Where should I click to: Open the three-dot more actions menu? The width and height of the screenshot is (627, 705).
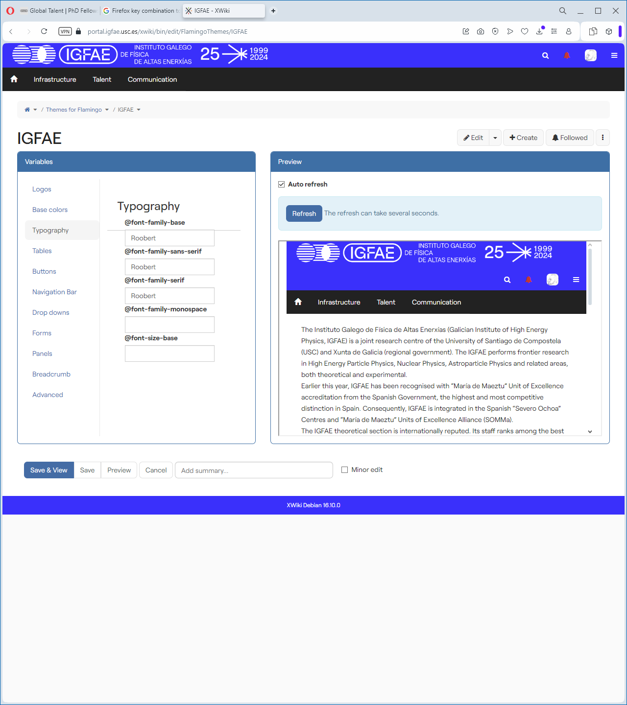pos(603,138)
